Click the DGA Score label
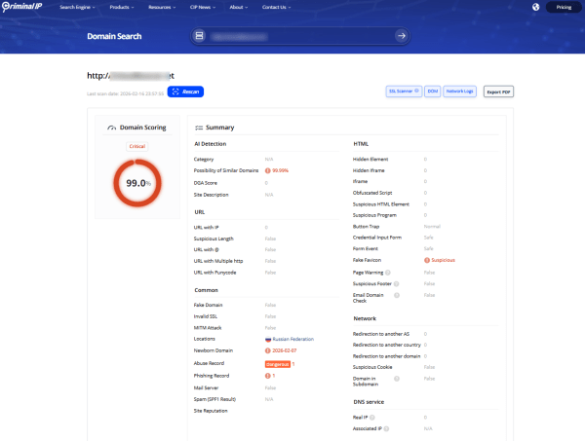The height and width of the screenshot is (441, 585). pos(205,183)
